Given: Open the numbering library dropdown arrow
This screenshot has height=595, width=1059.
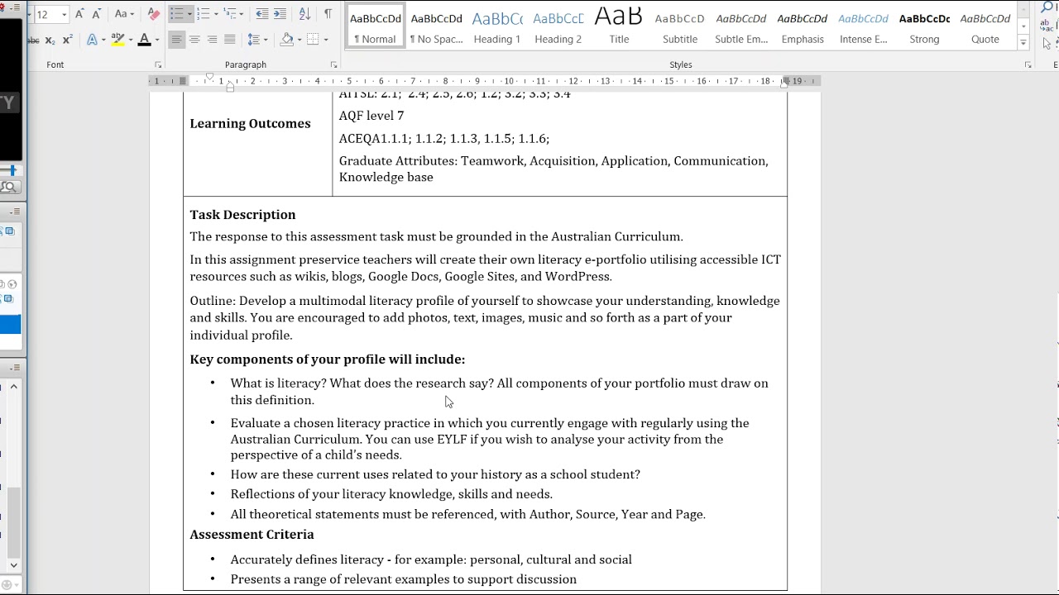Looking at the screenshot, I should click(215, 14).
